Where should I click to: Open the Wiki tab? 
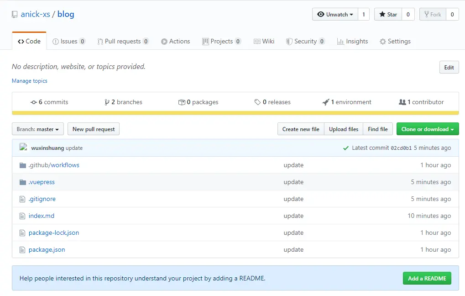pyautogui.click(x=264, y=41)
